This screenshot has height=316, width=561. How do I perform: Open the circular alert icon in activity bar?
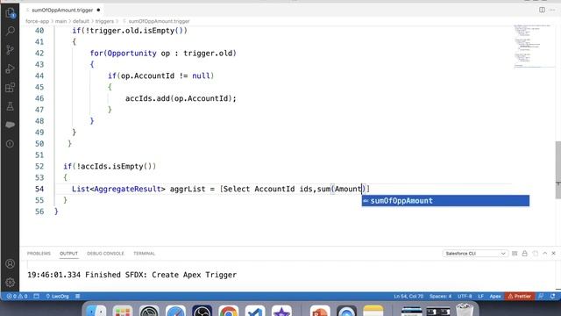pyautogui.click(x=10, y=144)
